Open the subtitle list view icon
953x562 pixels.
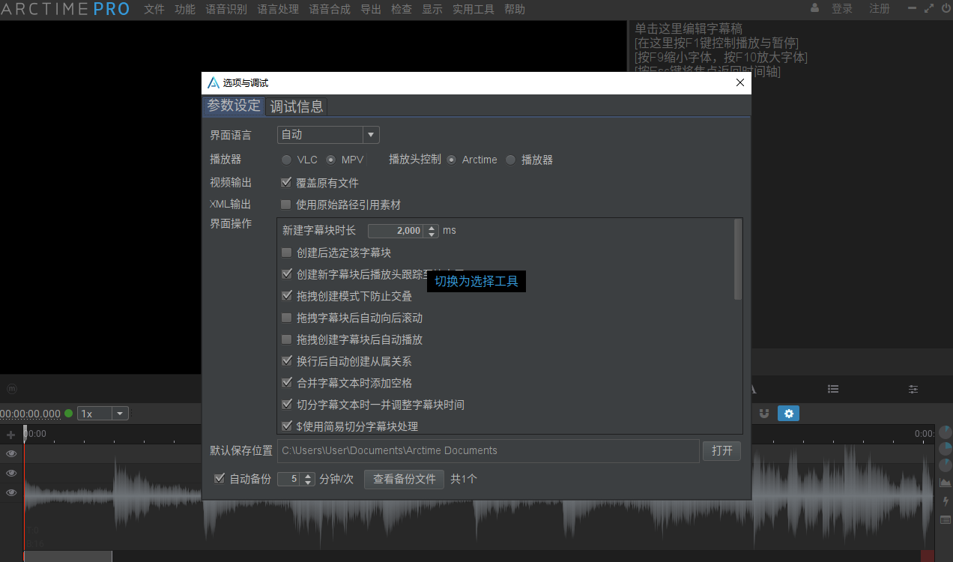point(833,389)
